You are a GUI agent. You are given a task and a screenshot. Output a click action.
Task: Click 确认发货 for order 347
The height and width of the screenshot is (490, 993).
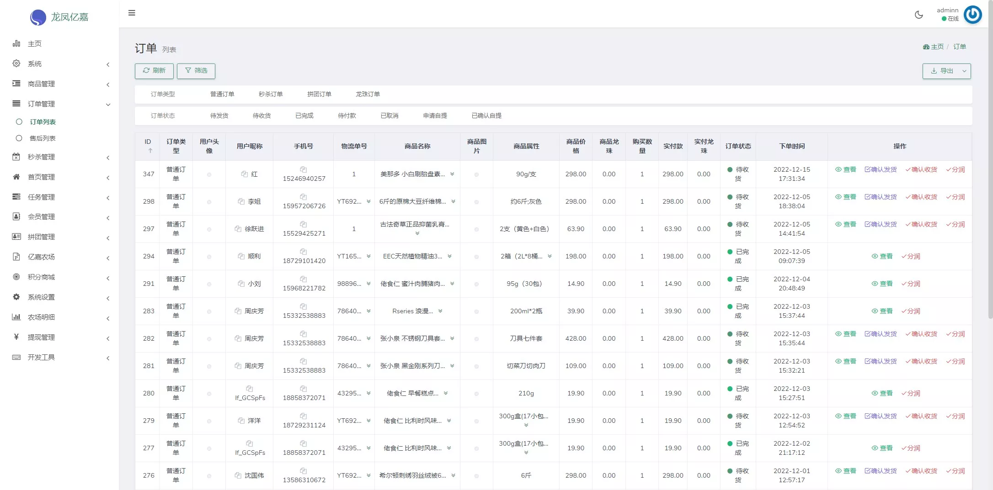pos(881,169)
